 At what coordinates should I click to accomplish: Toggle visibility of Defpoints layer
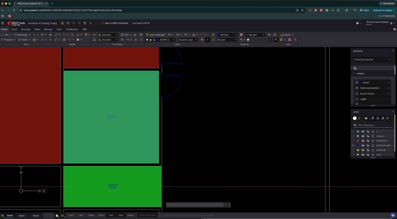click(363, 136)
